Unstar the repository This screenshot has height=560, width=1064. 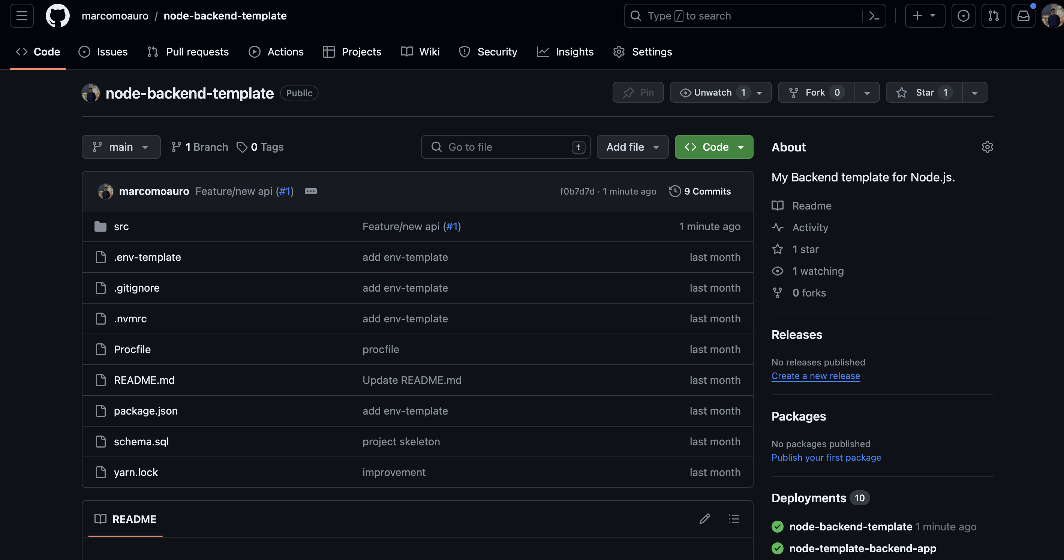tap(923, 92)
